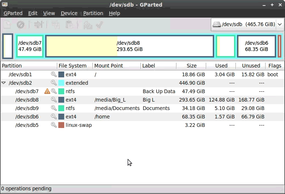Click the Undo last operation icon
The image size is (285, 194).
(x=88, y=25)
